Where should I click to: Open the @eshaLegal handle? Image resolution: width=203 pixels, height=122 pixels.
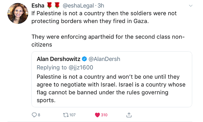[78, 6]
